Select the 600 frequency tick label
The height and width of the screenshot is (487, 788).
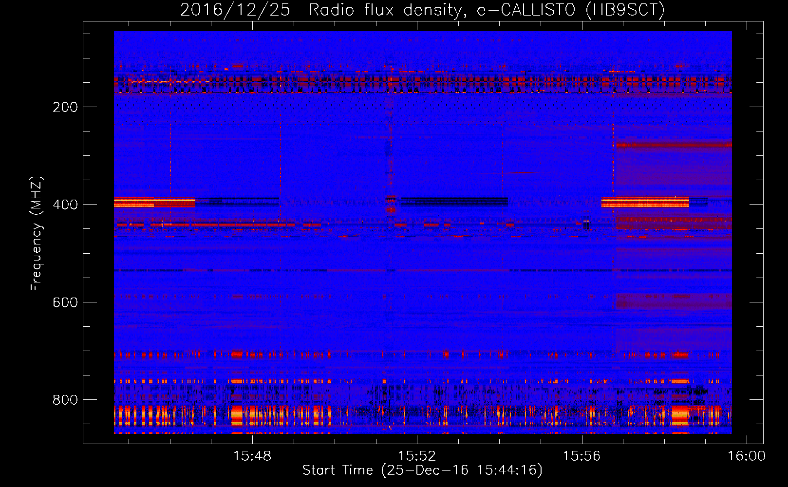(65, 302)
